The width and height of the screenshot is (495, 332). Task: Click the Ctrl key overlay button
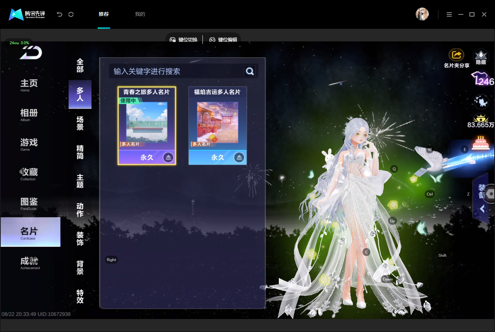430,194
